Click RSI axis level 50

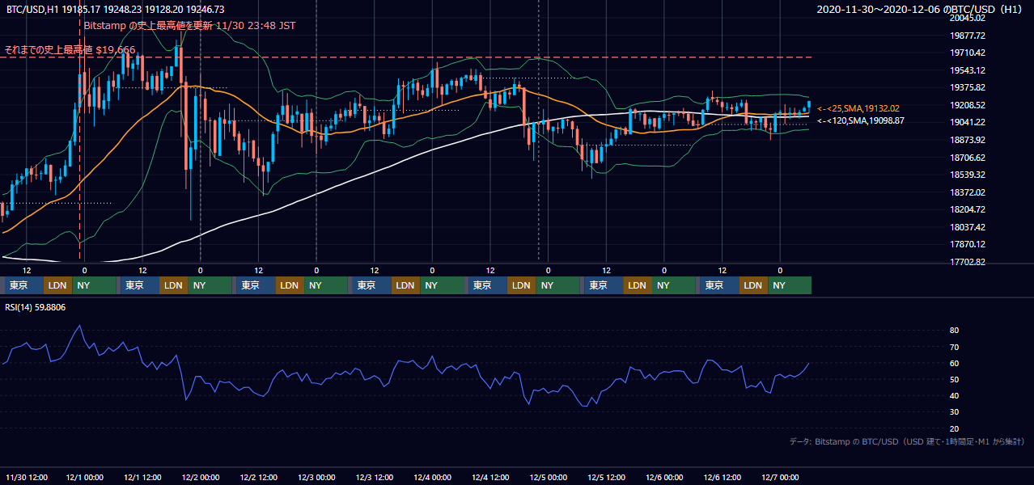point(955,379)
